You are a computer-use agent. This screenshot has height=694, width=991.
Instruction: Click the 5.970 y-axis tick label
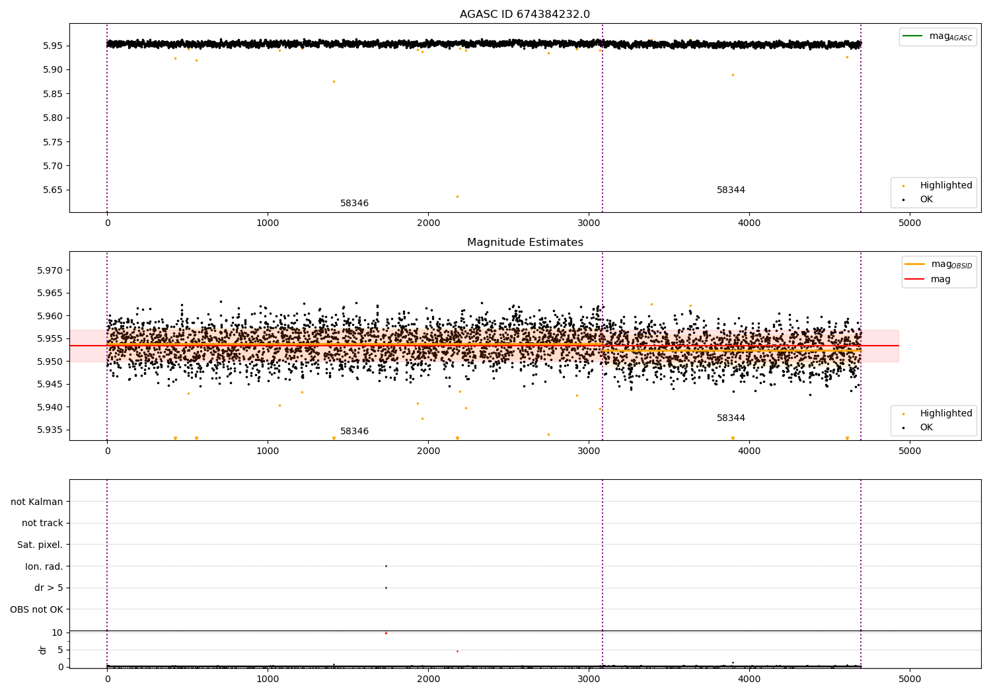point(50,270)
